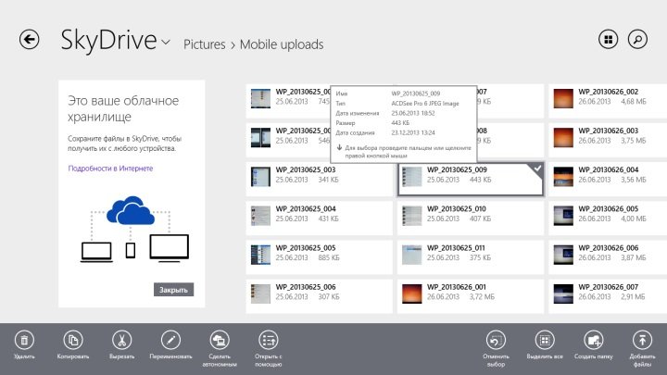Screen dimensions: 667x375
Task: Click Создать папку icon
Action: (594, 340)
